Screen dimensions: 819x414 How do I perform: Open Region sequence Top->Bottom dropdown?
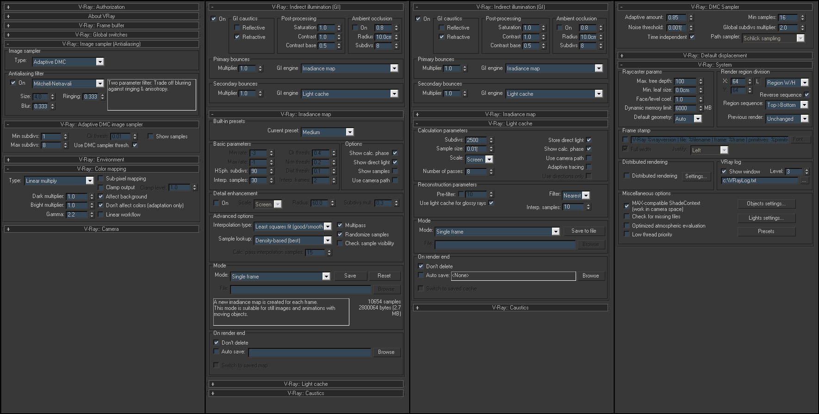point(787,105)
